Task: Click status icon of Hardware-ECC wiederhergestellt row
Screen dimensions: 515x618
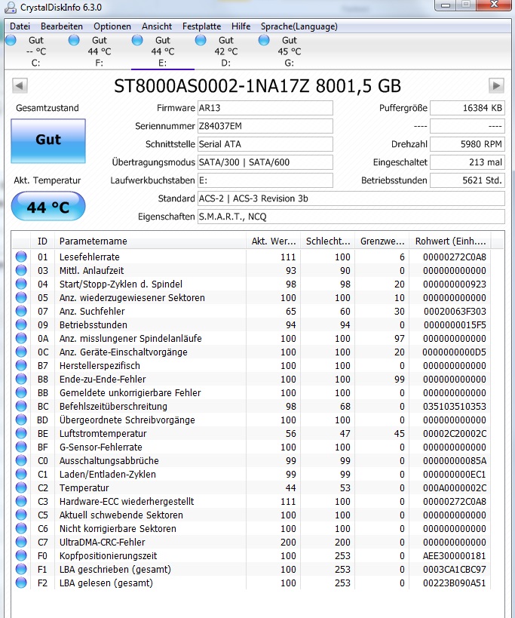Action: (21, 501)
